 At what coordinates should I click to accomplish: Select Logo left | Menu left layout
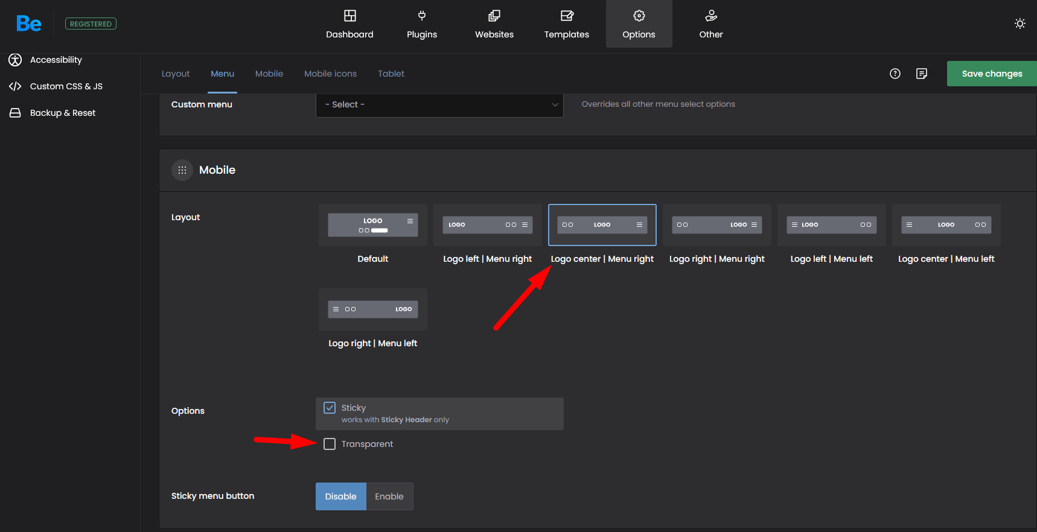point(832,225)
